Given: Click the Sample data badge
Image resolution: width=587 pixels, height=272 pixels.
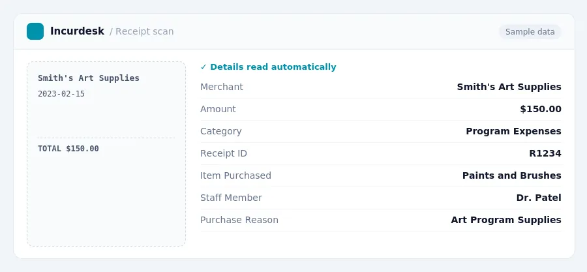Looking at the screenshot, I should click(x=530, y=32).
